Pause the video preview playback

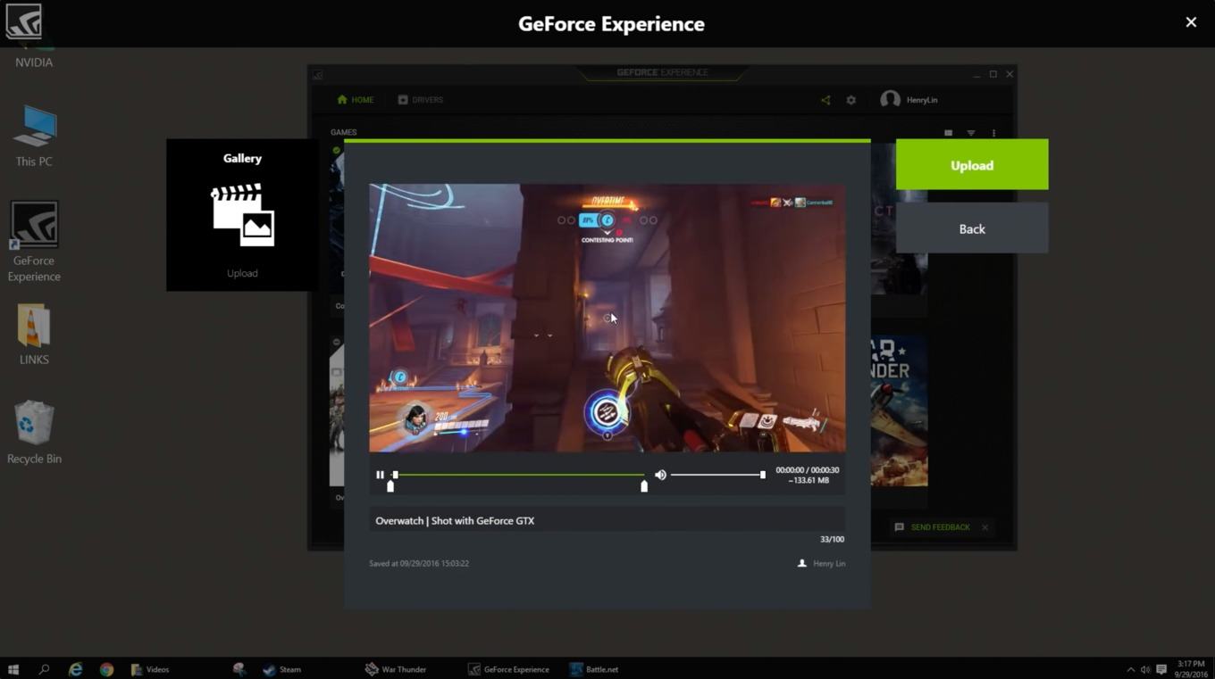pyautogui.click(x=380, y=475)
